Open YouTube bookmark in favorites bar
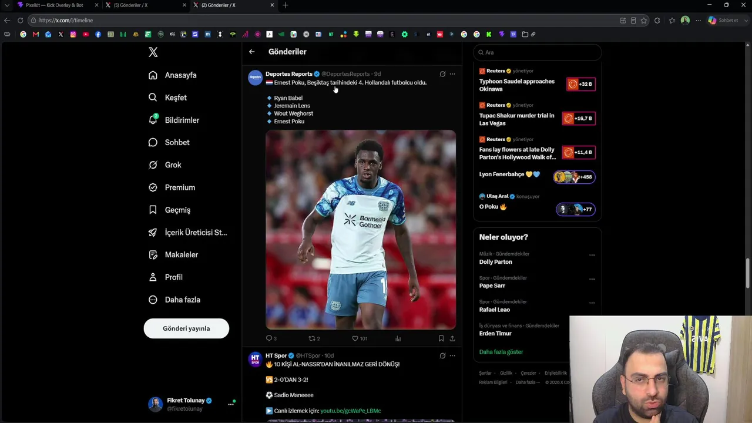This screenshot has width=752, height=423. point(86,34)
